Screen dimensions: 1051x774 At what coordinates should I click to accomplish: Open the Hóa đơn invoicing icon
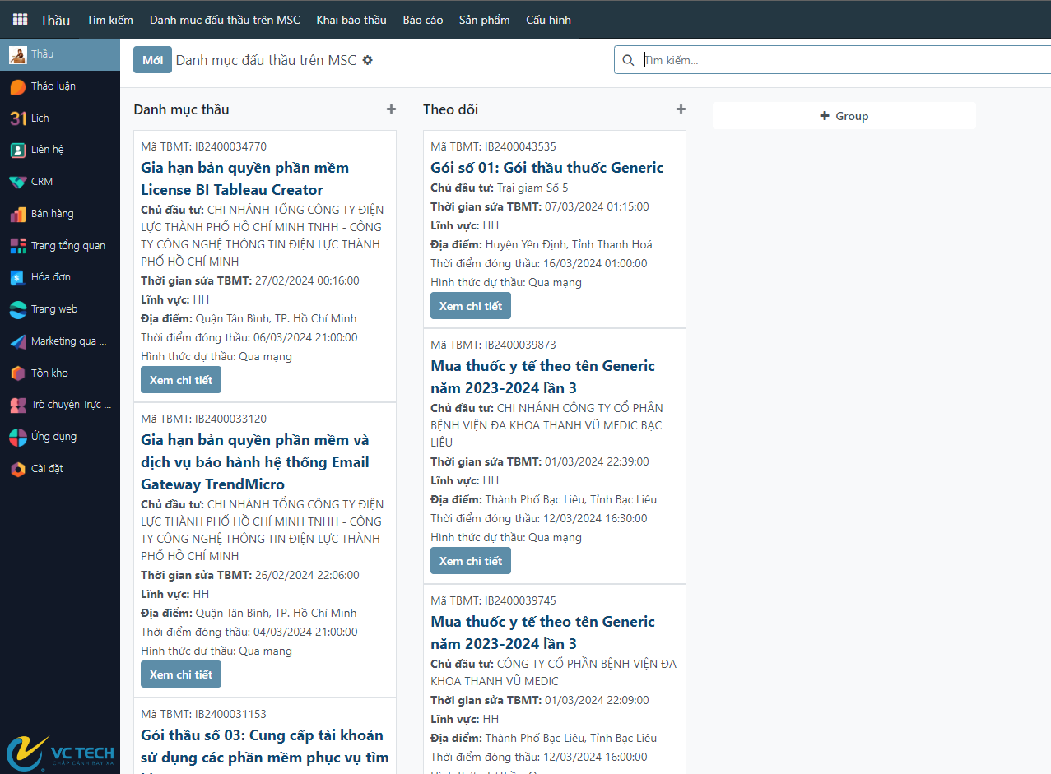point(17,277)
